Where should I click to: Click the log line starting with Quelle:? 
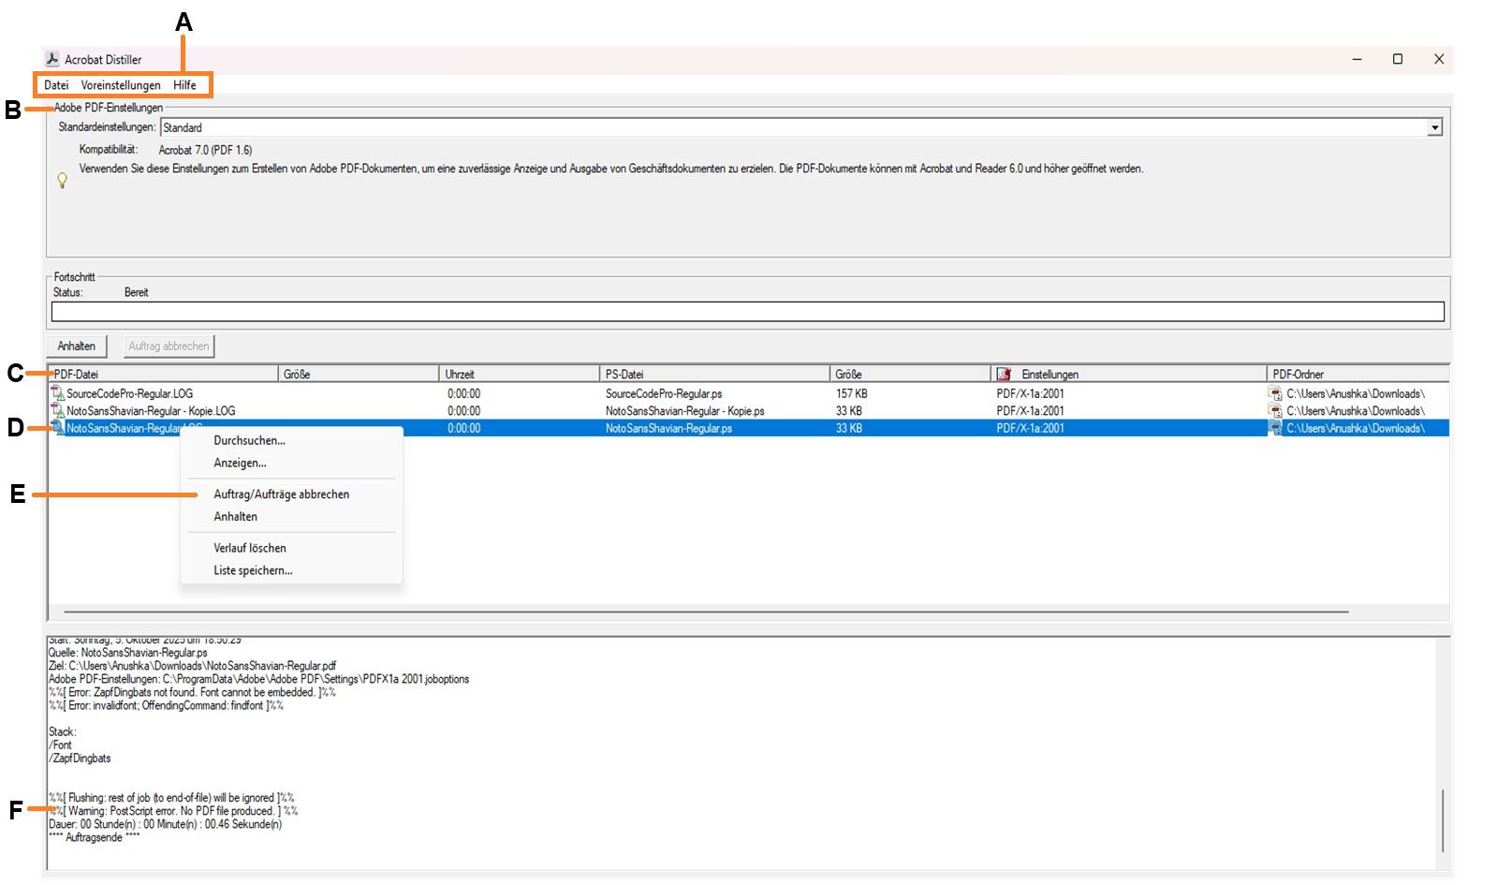[128, 653]
